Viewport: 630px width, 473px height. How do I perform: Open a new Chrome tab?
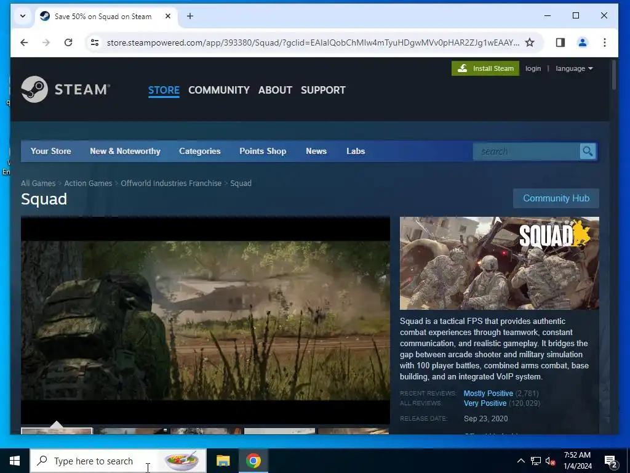[x=190, y=16]
